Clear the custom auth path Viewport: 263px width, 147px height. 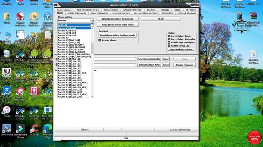point(166,65)
